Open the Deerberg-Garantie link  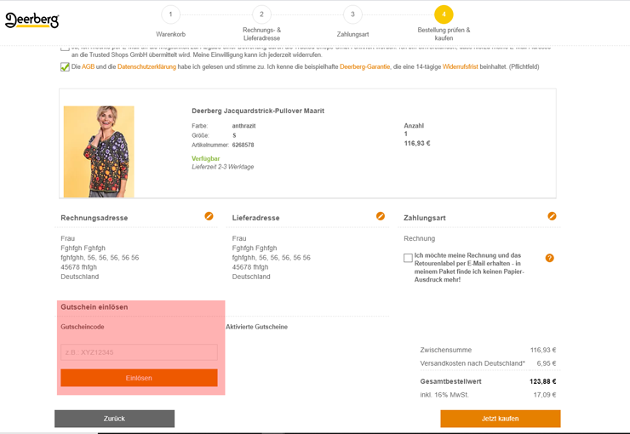[365, 66]
